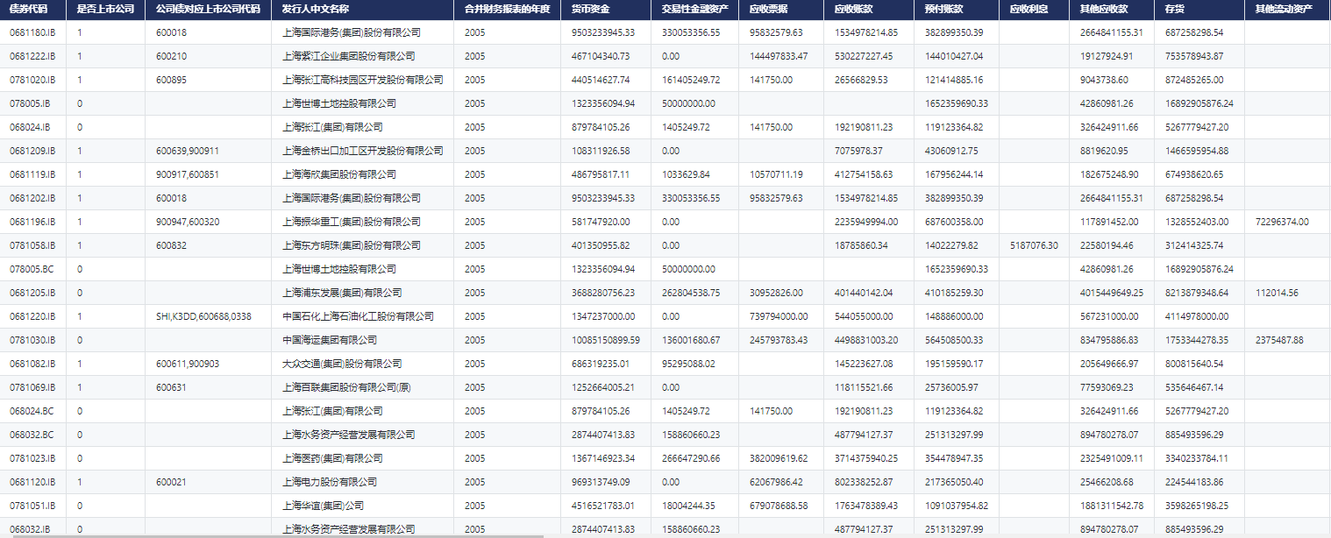The height and width of the screenshot is (538, 1331).
Task: Select bond code 0781069.IB
Action: coord(32,387)
